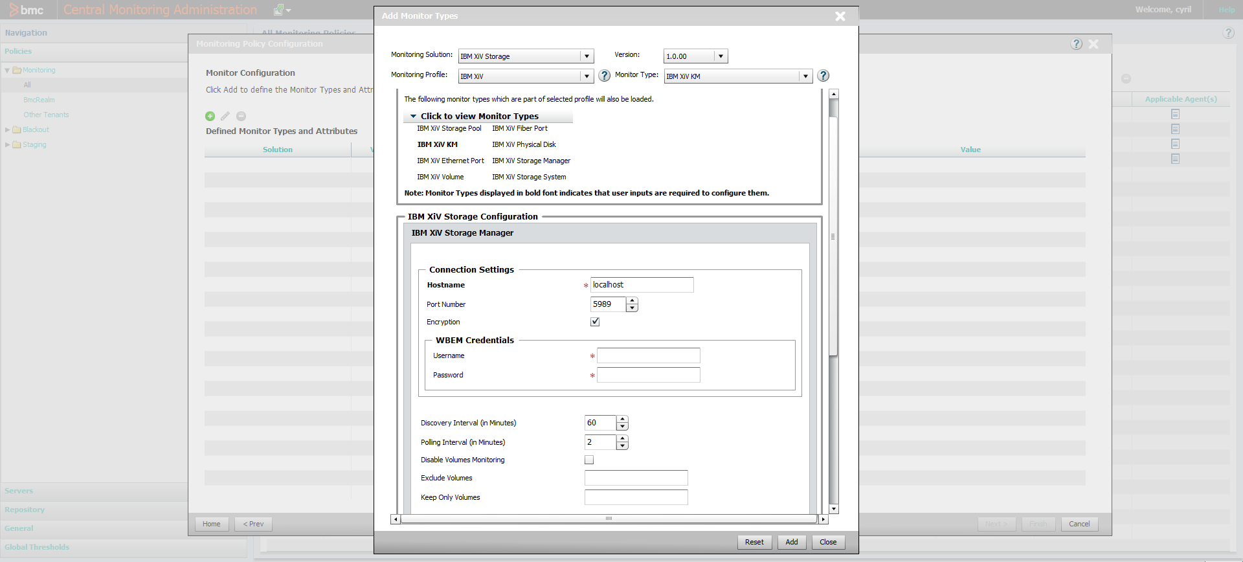This screenshot has width=1243, height=562.
Task: Click last Applicable Agent document icon
Action: pos(1175,159)
